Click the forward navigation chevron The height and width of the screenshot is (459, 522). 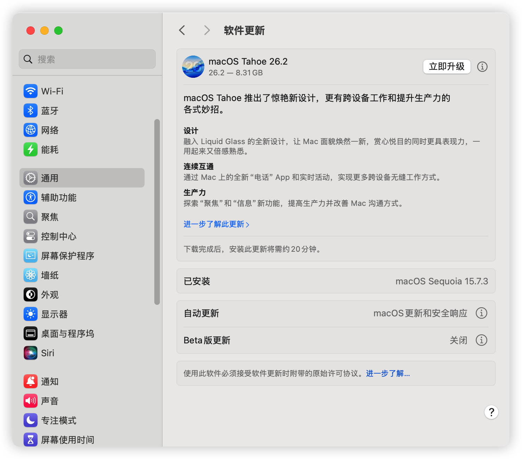[207, 30]
